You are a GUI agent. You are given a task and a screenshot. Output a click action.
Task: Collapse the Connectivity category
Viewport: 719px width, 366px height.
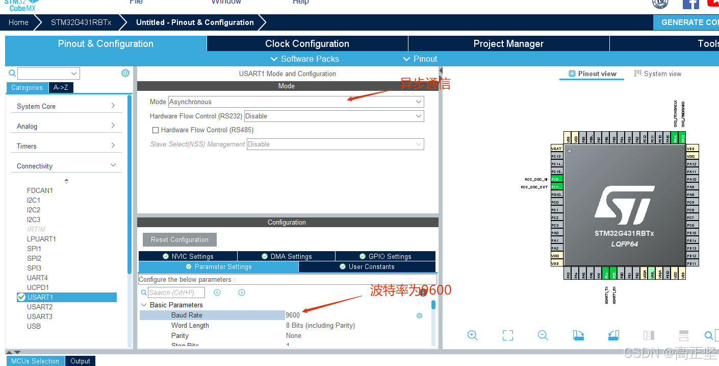[x=66, y=166]
